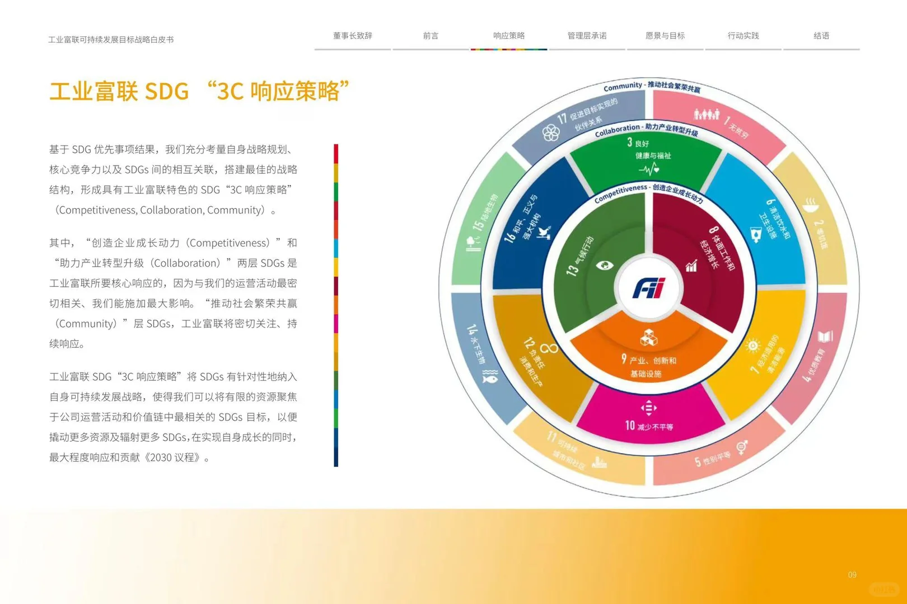Click the SDG 7 sun energy icon
907x604 pixels.
click(x=753, y=346)
